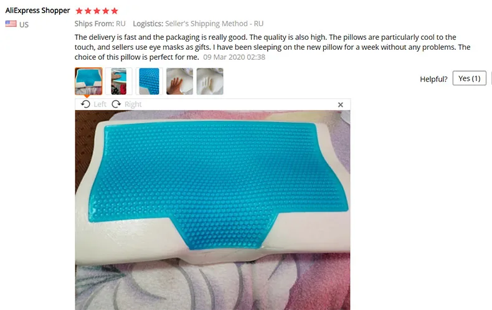The width and height of the screenshot is (492, 310).
Task: Click the fifth rating star
Action: [115, 11]
